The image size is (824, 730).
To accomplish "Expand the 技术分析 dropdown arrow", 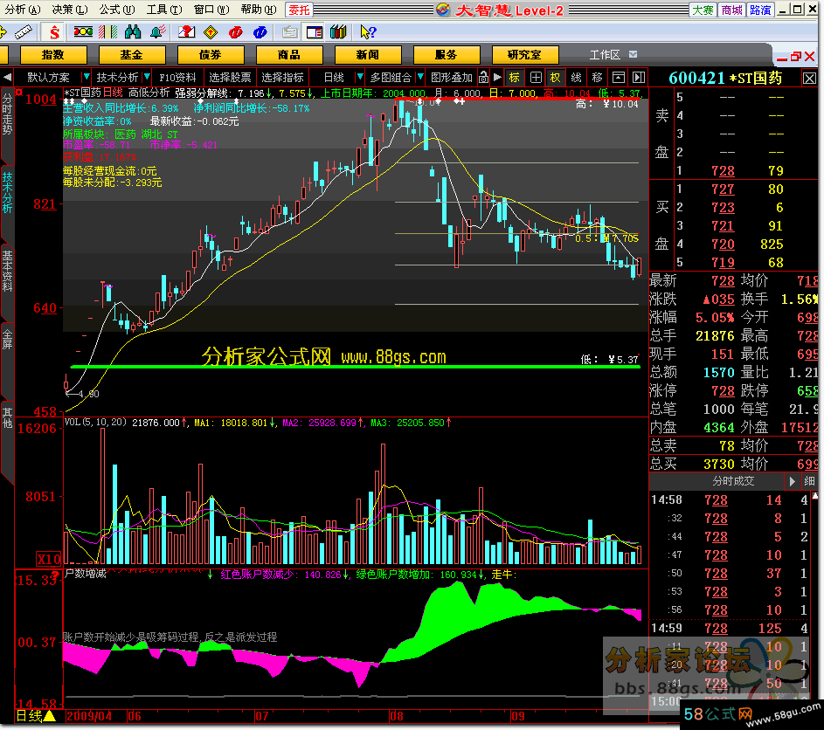I will point(147,77).
